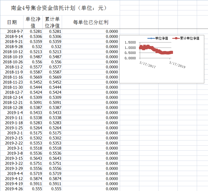Viewport: 208px width, 191px height.
Task: Click the date cell 2018-9-28
Action: point(12,47)
